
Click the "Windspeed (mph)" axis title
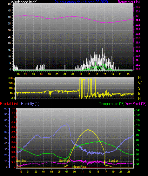coord(24,2)
